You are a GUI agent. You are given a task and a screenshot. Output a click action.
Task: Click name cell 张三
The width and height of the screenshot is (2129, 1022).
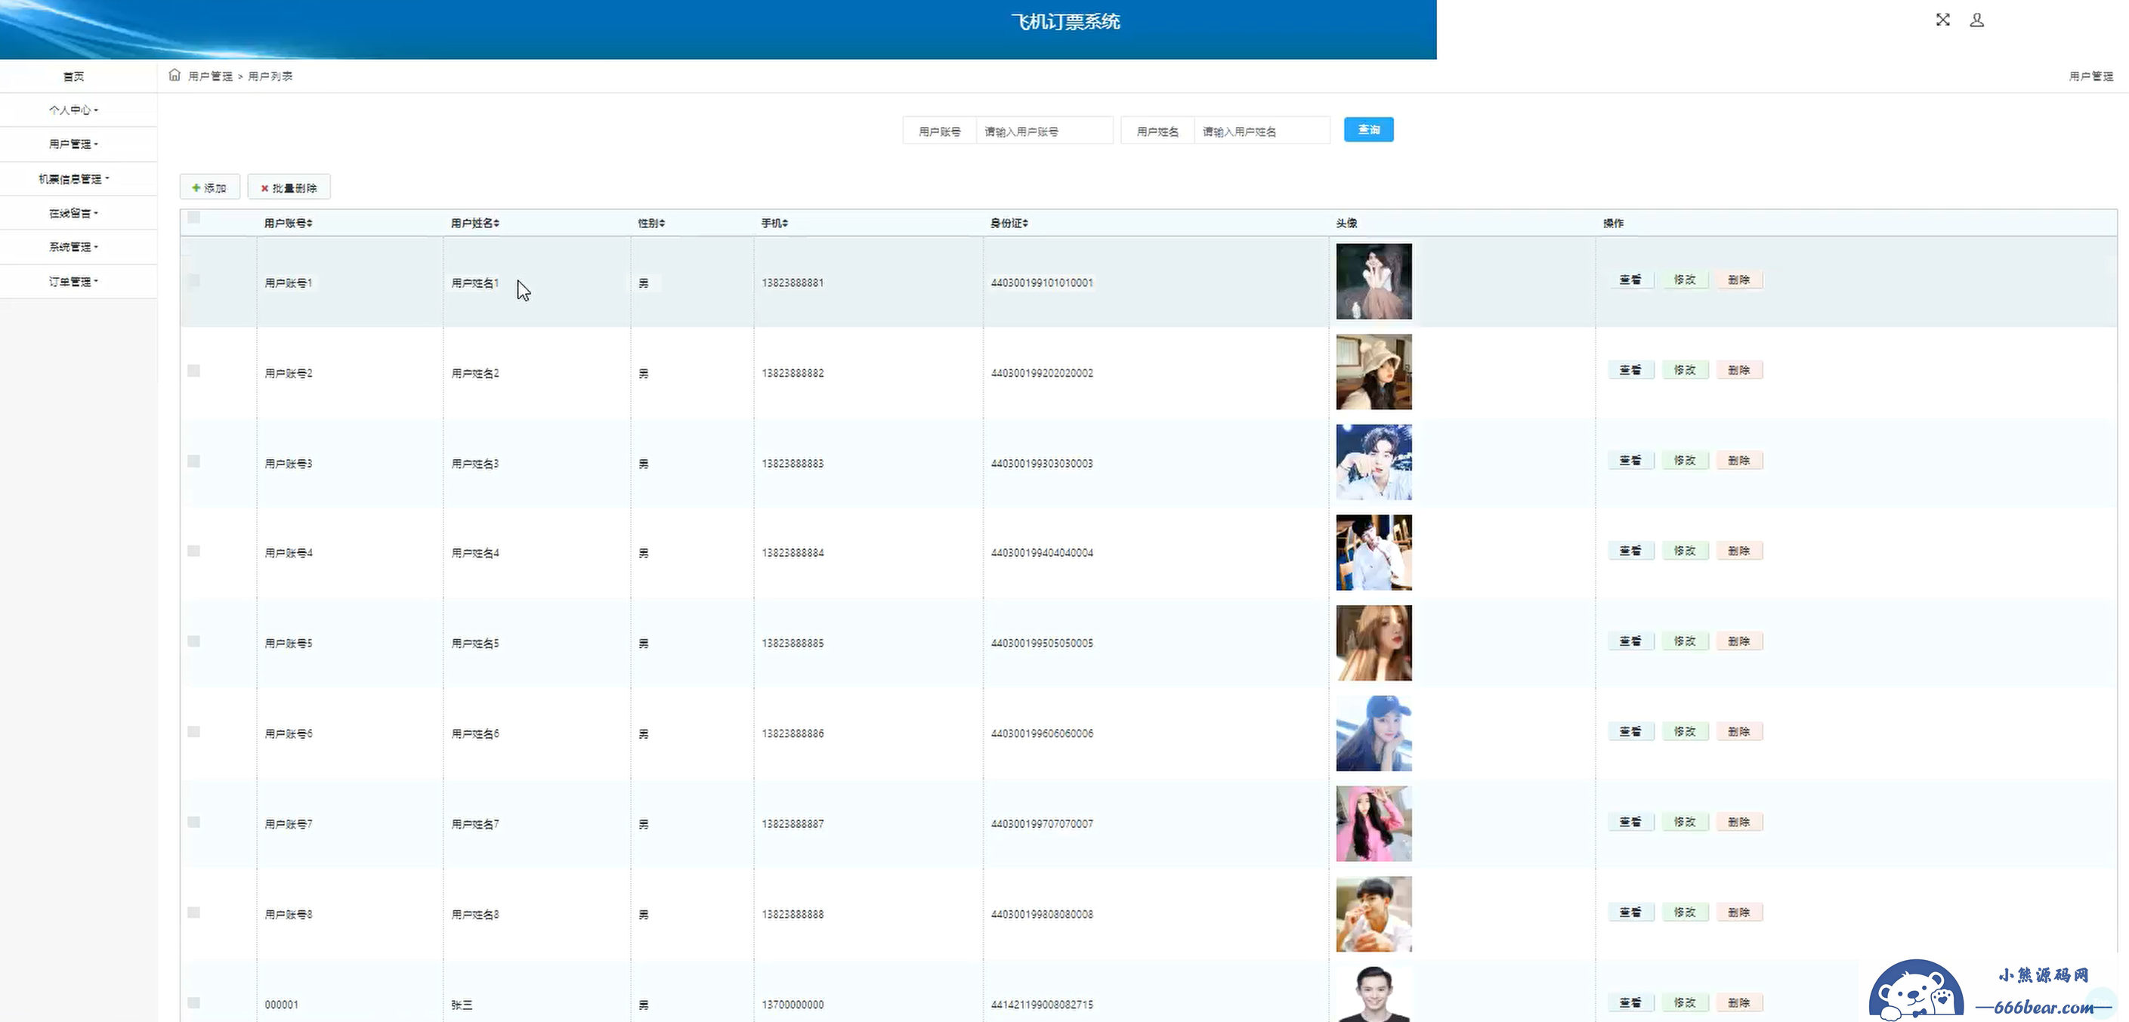(x=462, y=1005)
